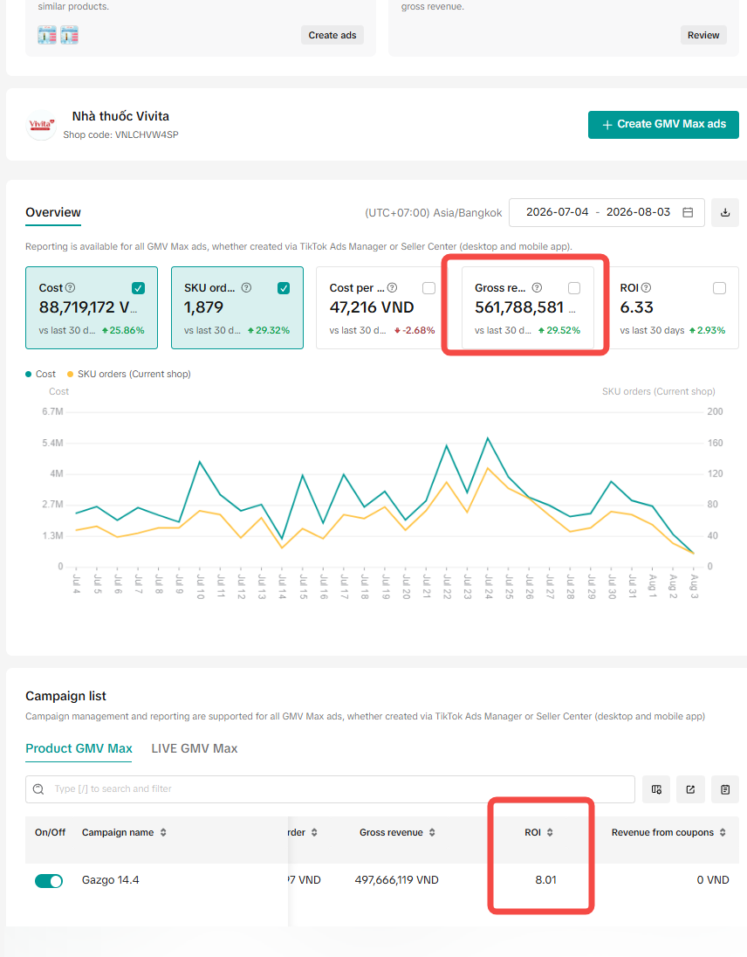Sort the ROI column
747x957 pixels.
[550, 832]
